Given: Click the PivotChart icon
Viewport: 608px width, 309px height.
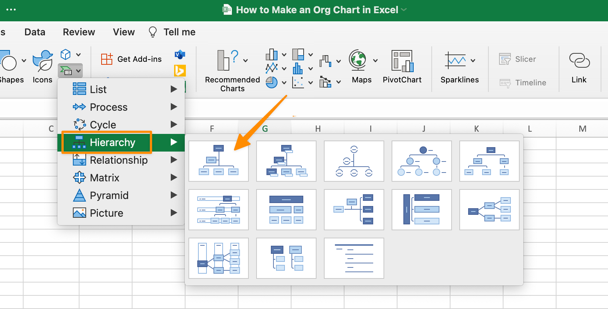Looking at the screenshot, I should [x=402, y=66].
